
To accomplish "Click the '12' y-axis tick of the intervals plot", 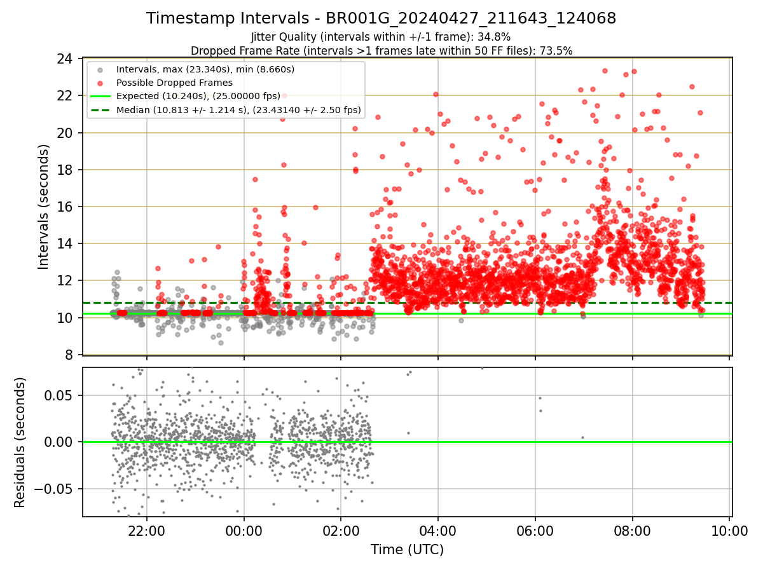I will 64,280.
